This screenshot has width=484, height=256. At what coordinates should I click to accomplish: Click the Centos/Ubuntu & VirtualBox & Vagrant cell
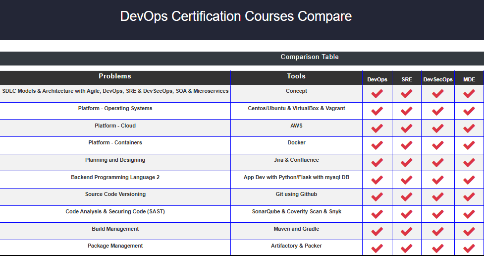(x=296, y=109)
